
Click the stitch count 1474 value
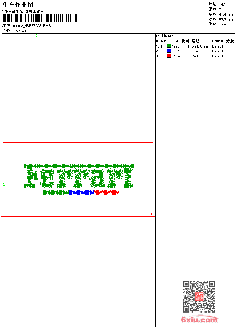pyautogui.click(x=223, y=5)
